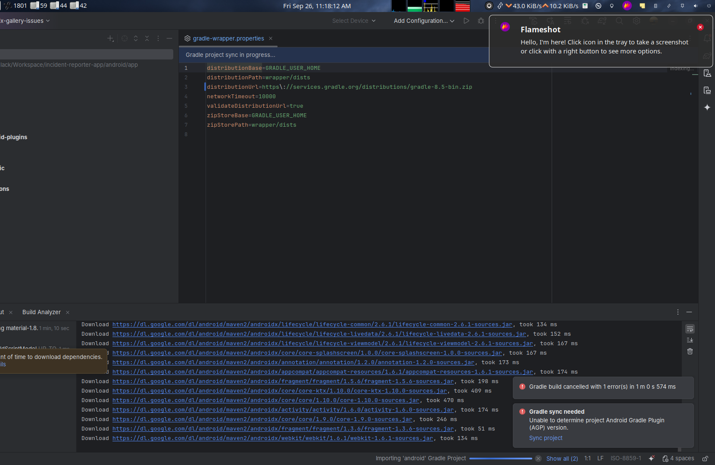The image size is (715, 465).
Task: Click the Sync project link
Action: tap(546, 438)
